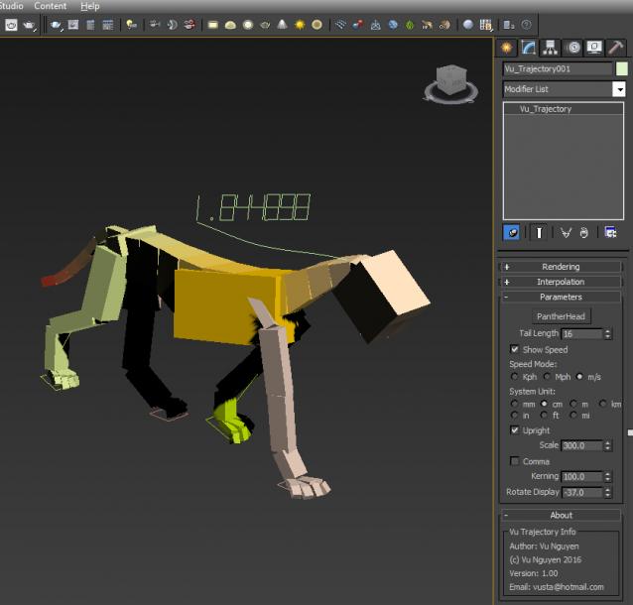Disable the Upright checkbox
The height and width of the screenshot is (605, 633).
tap(514, 430)
